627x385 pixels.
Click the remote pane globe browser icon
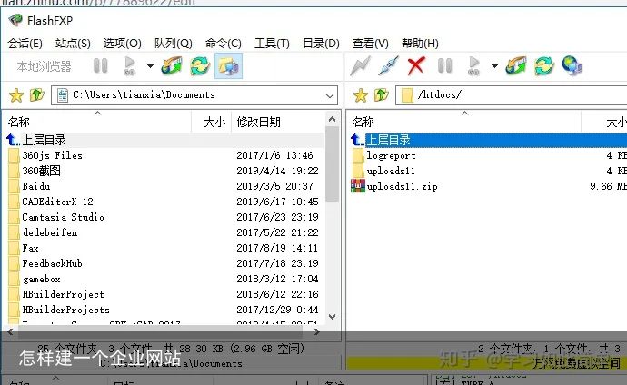(x=572, y=65)
